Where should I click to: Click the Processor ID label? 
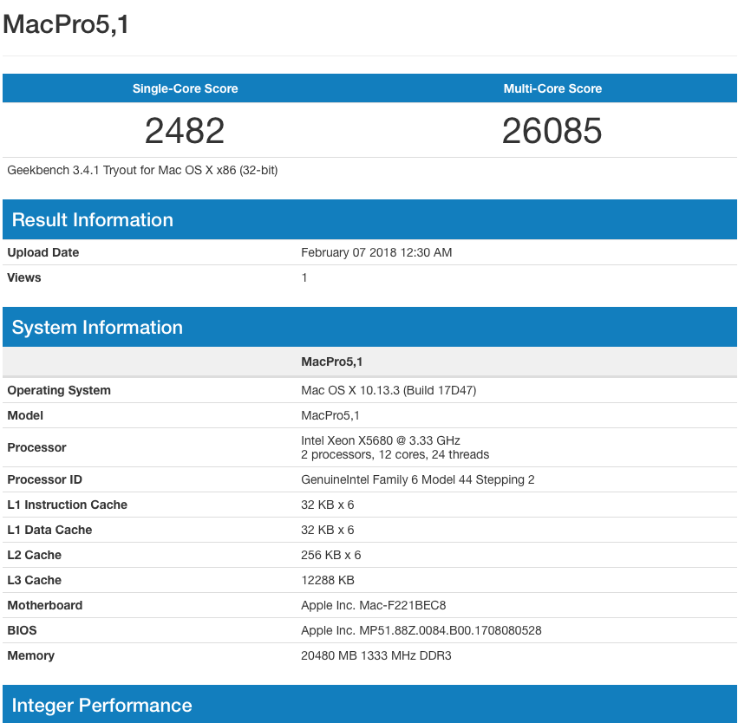[45, 479]
